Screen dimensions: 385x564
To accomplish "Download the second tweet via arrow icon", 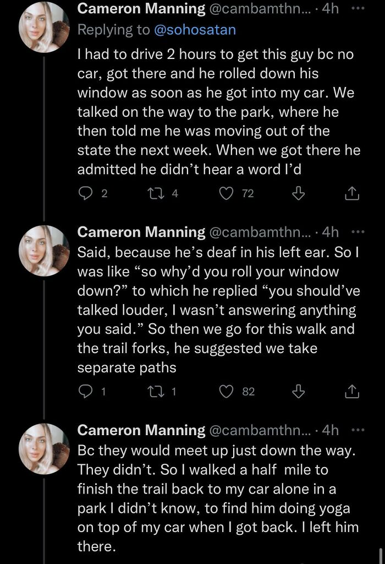I will tap(298, 391).
